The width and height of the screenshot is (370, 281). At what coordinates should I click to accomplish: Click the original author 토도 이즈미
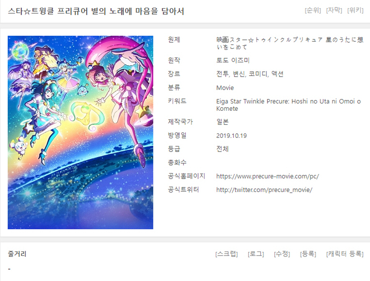233,60
